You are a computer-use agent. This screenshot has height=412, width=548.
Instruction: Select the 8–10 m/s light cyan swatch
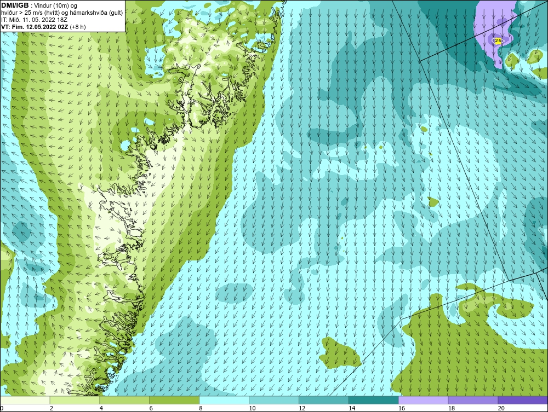click(x=224, y=400)
